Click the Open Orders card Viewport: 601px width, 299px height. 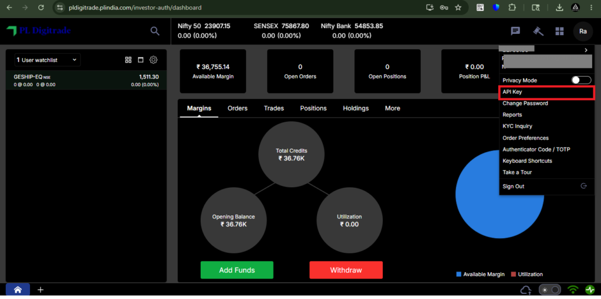(300, 71)
